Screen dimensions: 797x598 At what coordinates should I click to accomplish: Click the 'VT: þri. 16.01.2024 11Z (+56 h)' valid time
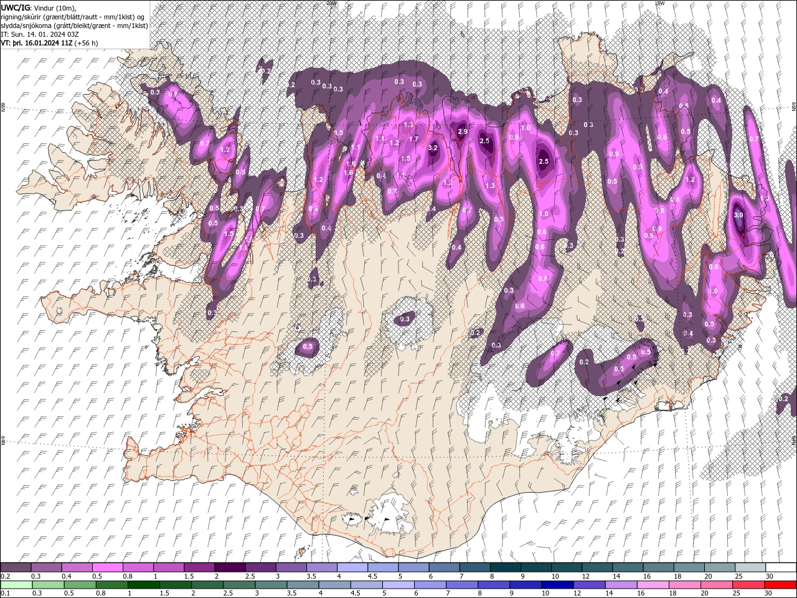click(x=49, y=43)
